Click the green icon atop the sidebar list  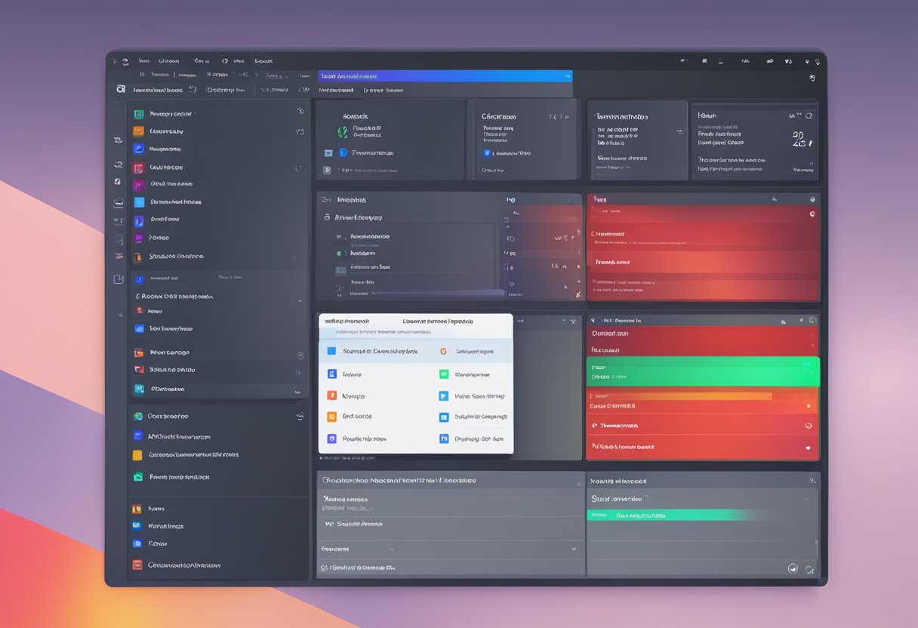click(x=138, y=114)
